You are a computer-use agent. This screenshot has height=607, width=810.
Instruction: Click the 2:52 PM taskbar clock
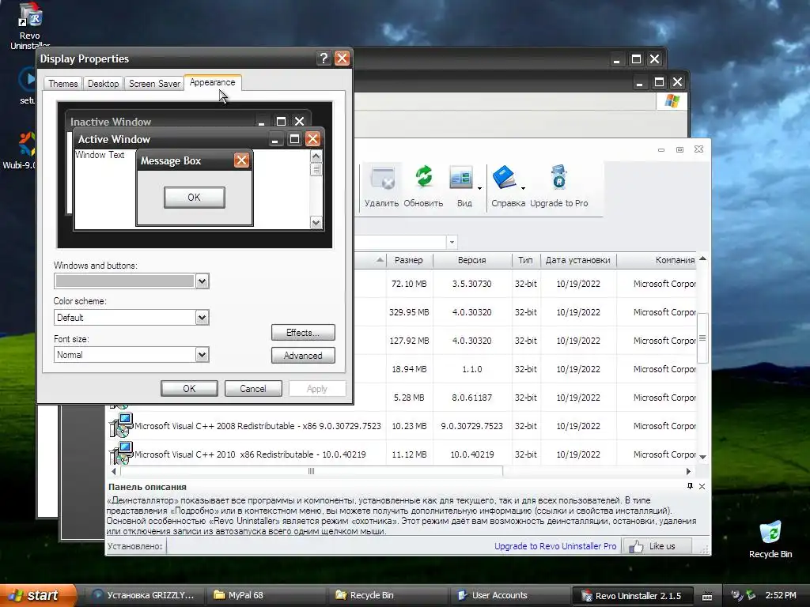pyautogui.click(x=781, y=595)
